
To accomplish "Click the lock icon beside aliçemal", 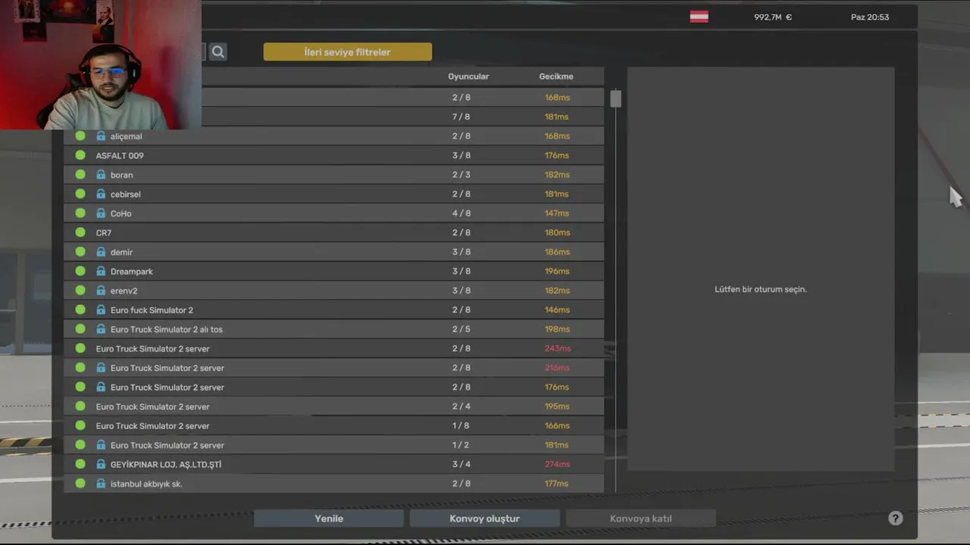I will click(101, 136).
